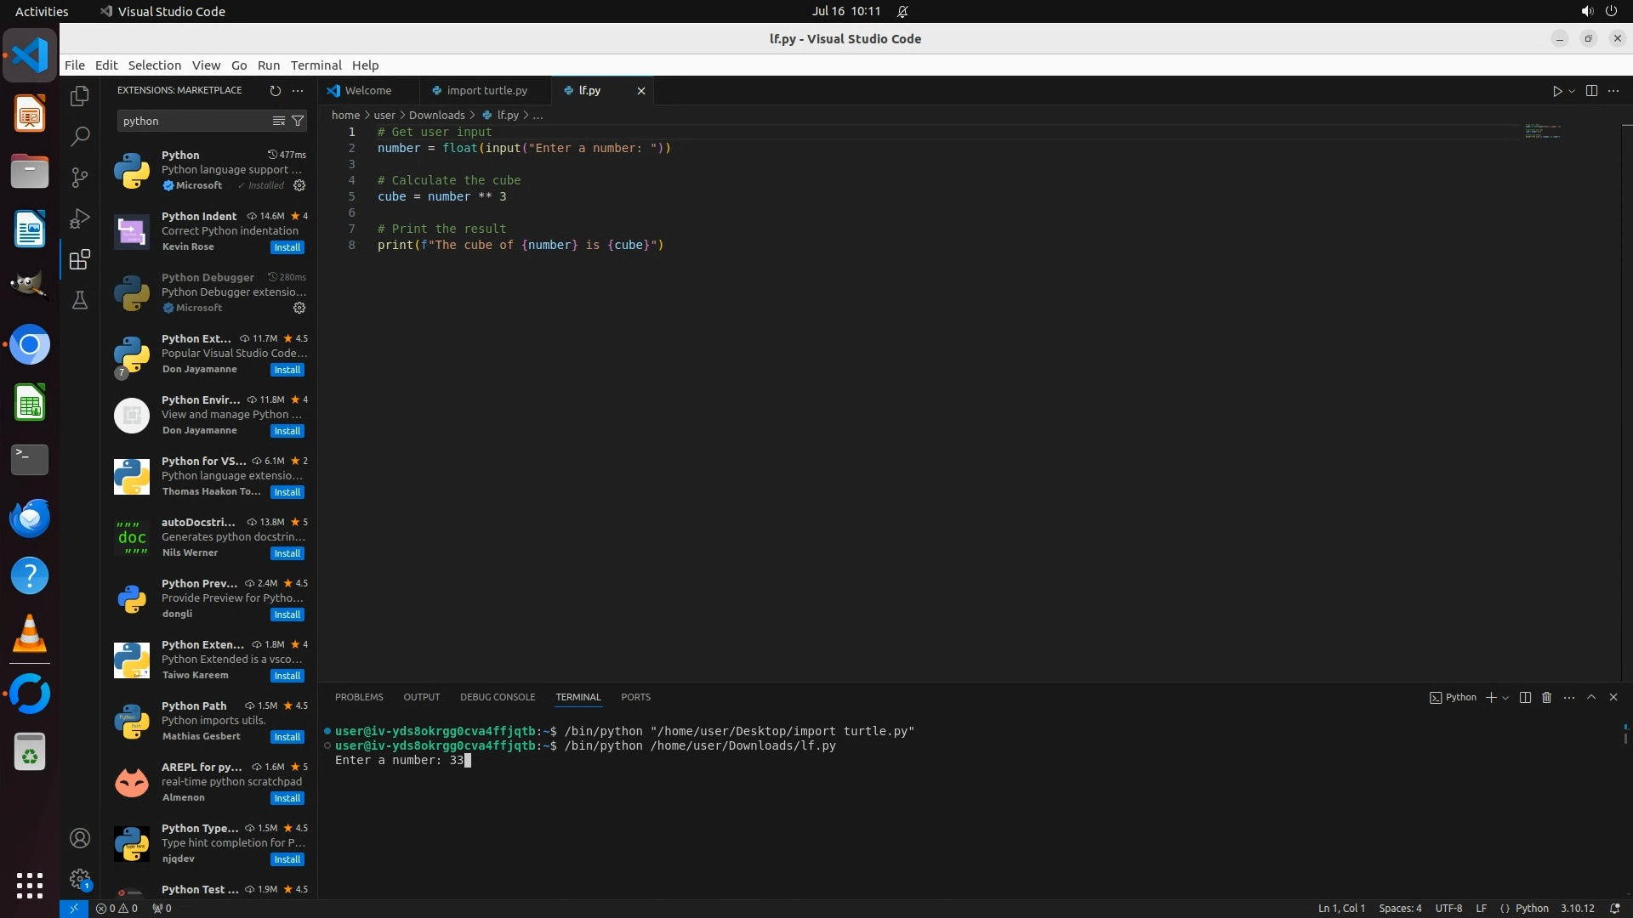Open the Run and Debug view
1633x918 pixels.
[x=80, y=218]
